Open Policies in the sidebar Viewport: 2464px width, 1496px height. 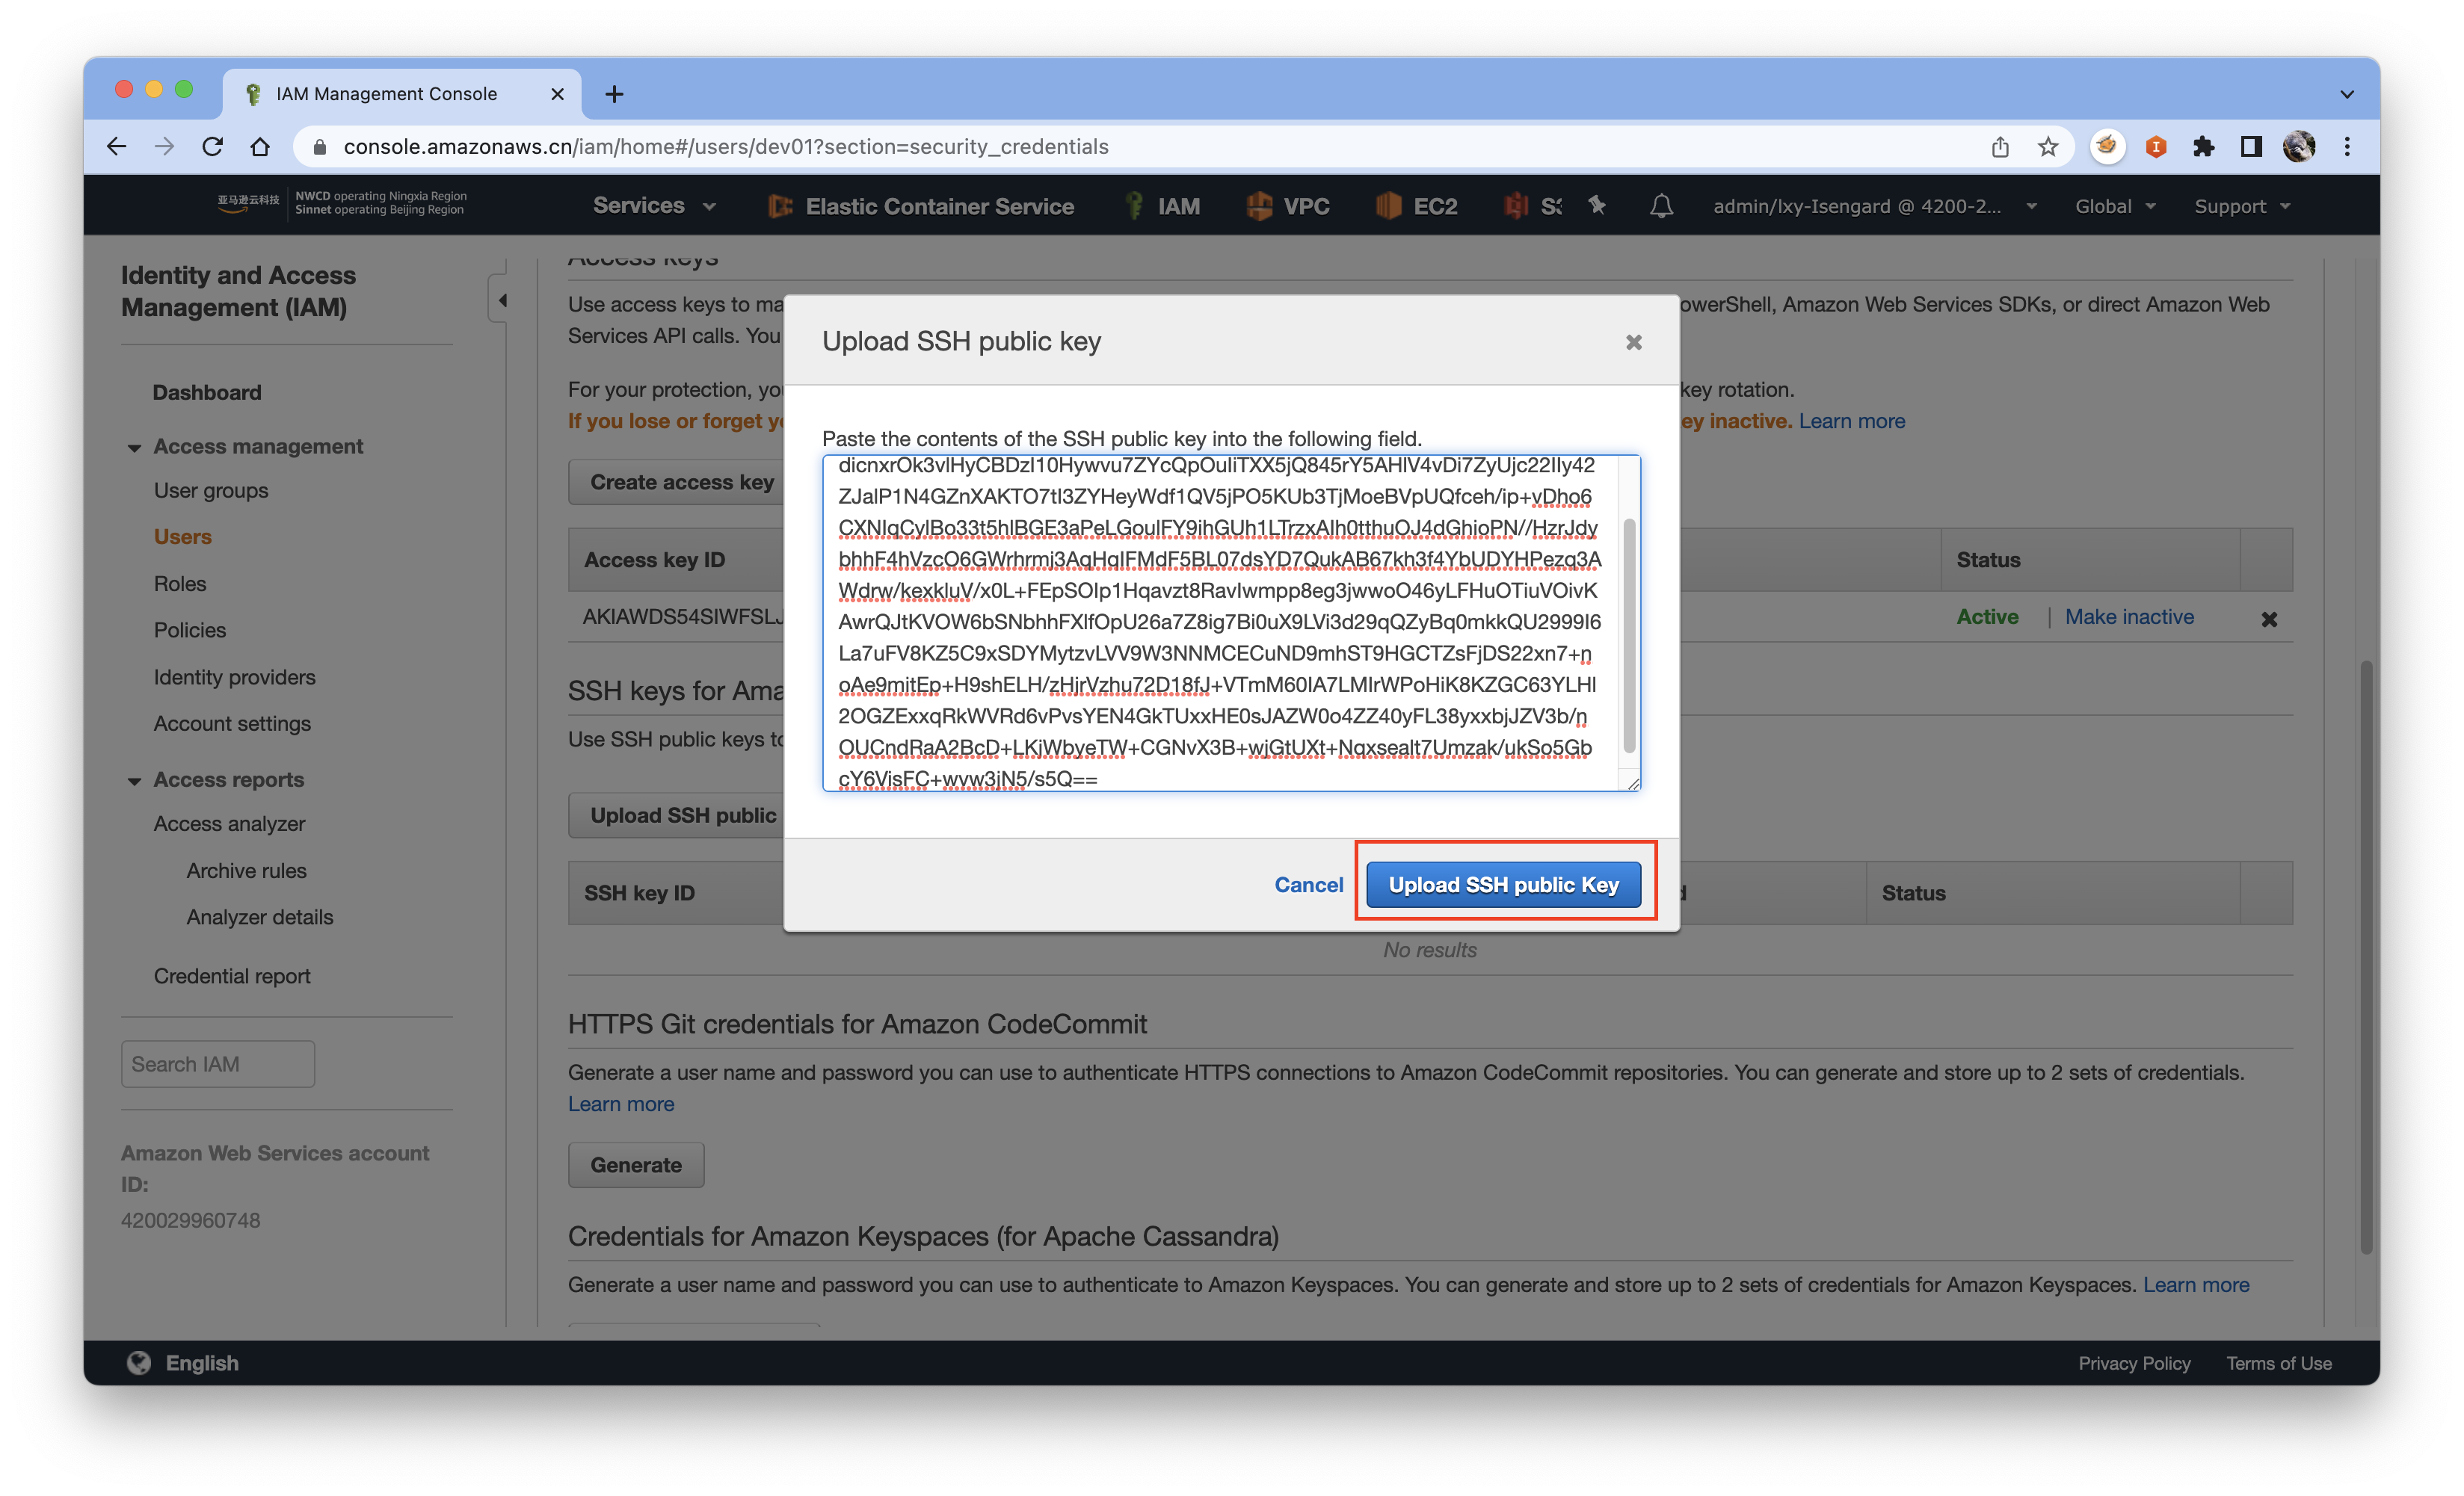tap(190, 630)
